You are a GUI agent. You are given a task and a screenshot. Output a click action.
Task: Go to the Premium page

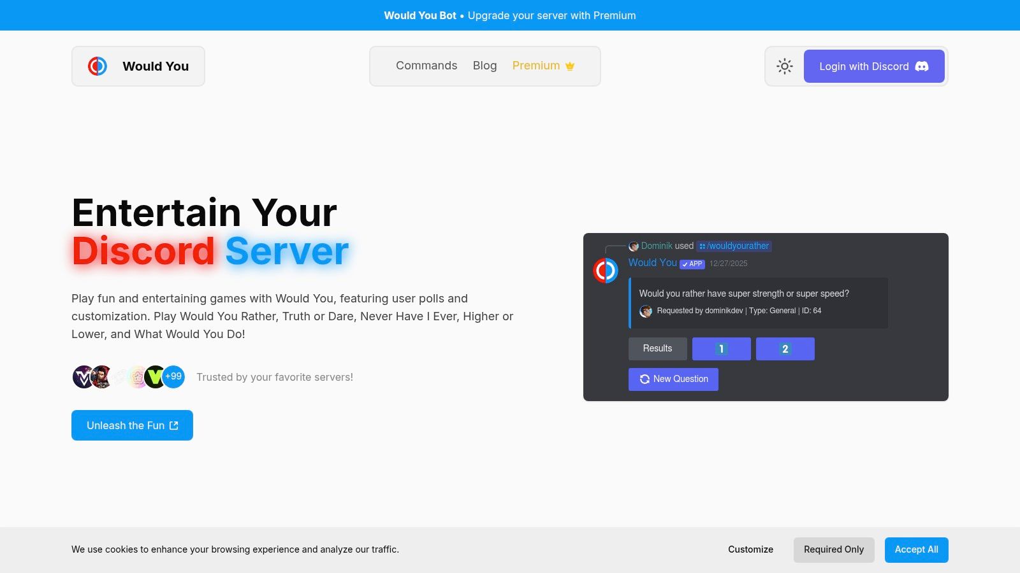click(x=536, y=66)
